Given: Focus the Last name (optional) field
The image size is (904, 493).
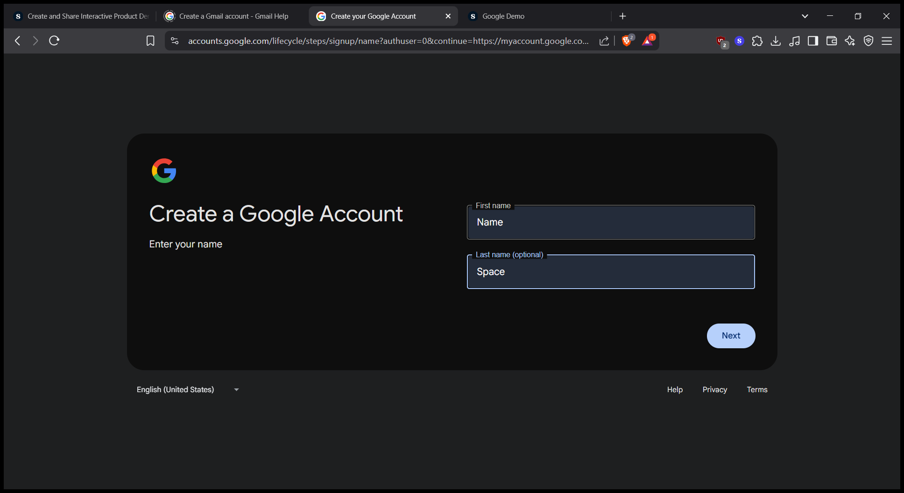Looking at the screenshot, I should click(611, 272).
